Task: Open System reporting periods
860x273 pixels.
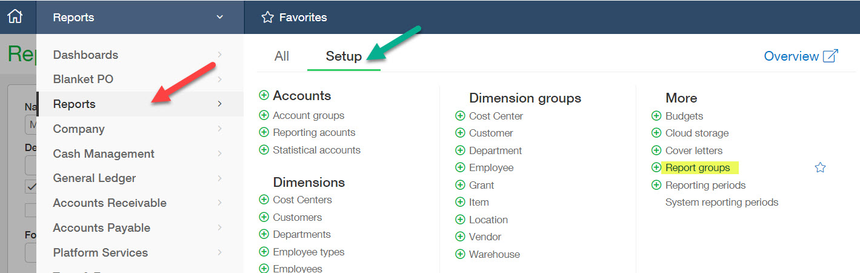Action: pyautogui.click(x=722, y=202)
